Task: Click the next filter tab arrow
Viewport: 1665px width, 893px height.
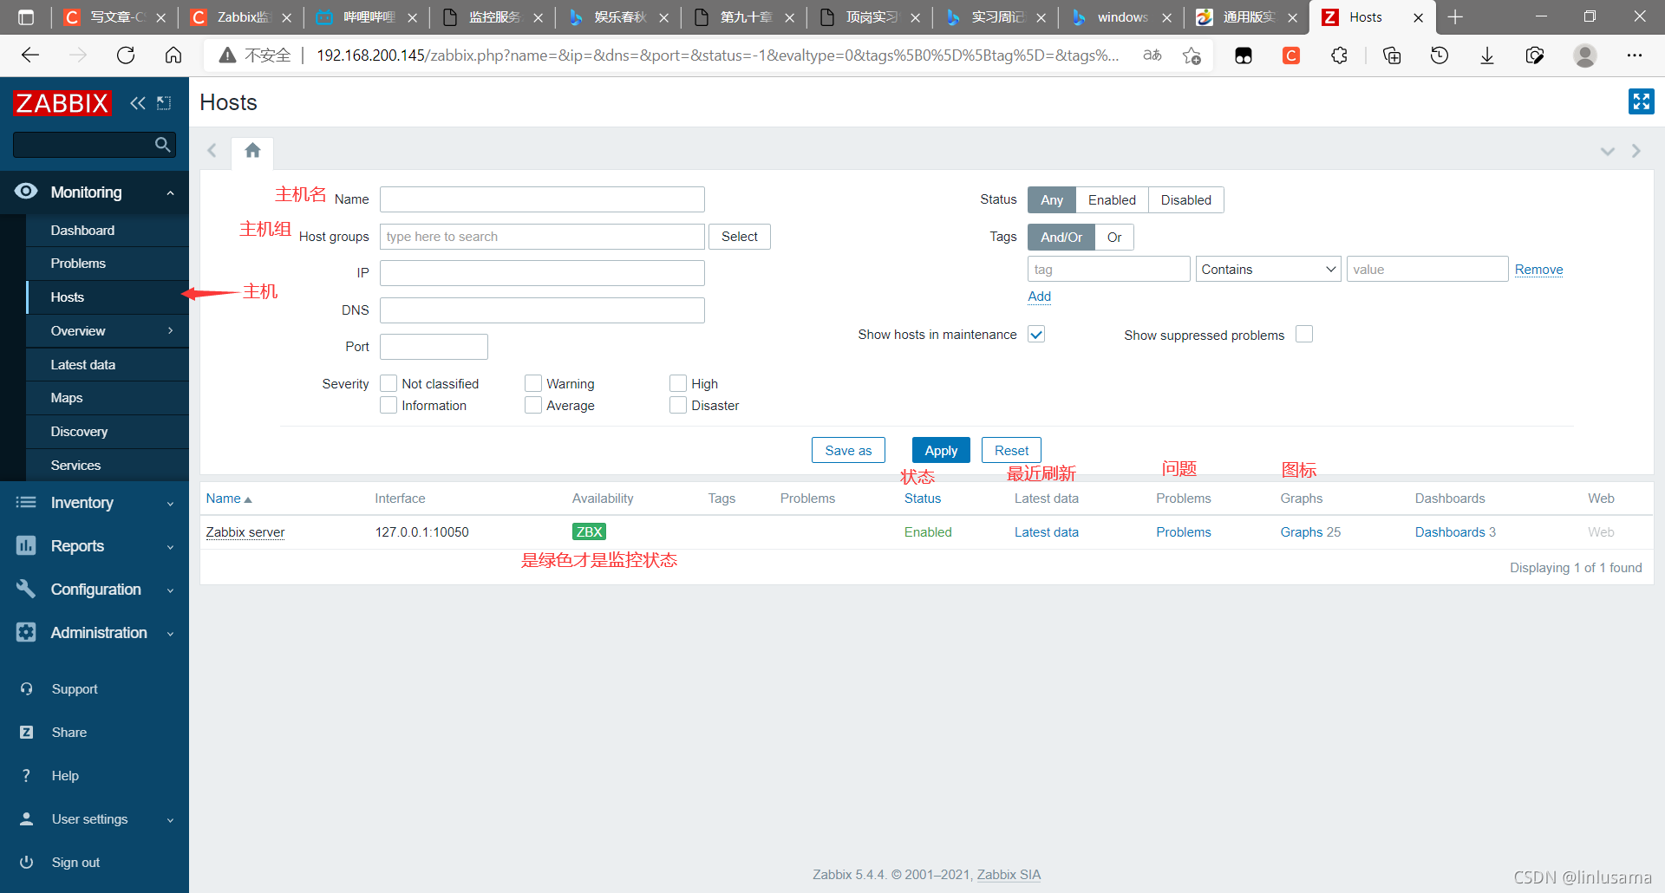Action: (1636, 151)
